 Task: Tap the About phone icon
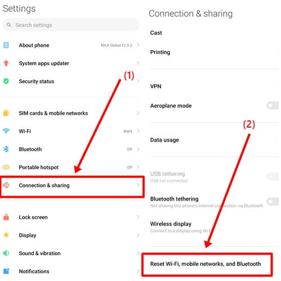(6, 45)
